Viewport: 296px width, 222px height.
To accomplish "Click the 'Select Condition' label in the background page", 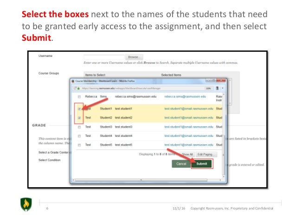I will click(50, 160).
